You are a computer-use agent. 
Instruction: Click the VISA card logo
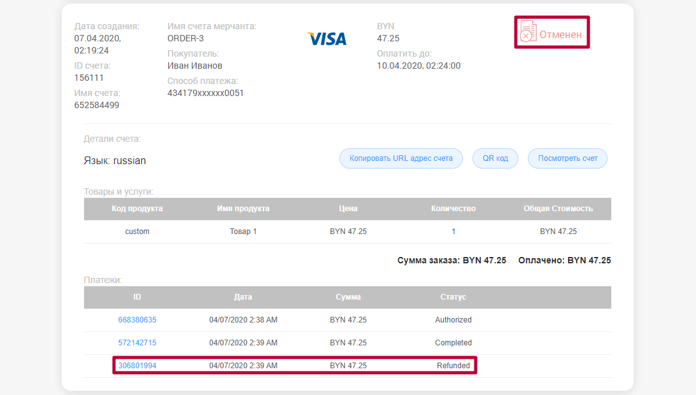click(327, 39)
